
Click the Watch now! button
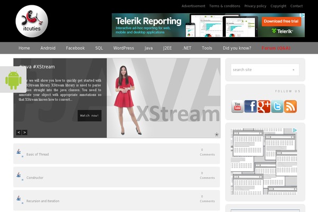pos(90,116)
